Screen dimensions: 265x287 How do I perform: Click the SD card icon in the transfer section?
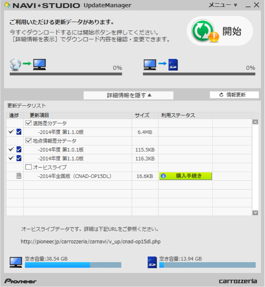[173, 65]
